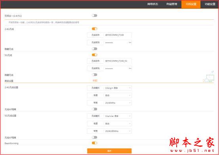Image resolution: width=219 pixels, height=155 pixels.
Task: Disable the 2.4G无线 switch
Action: tap(94, 29)
